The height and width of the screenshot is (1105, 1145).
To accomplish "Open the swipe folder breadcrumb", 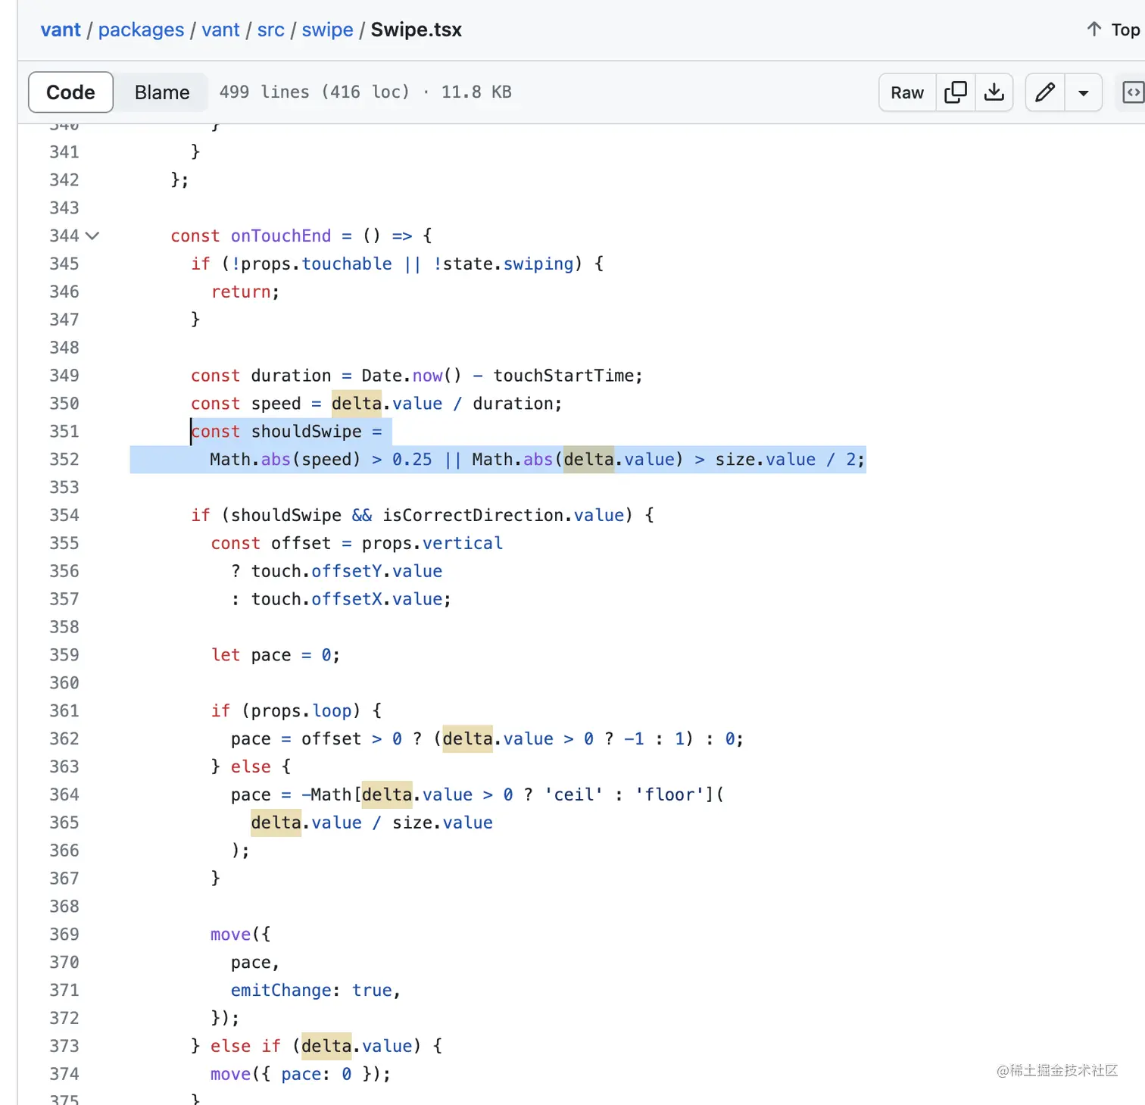I will [327, 30].
